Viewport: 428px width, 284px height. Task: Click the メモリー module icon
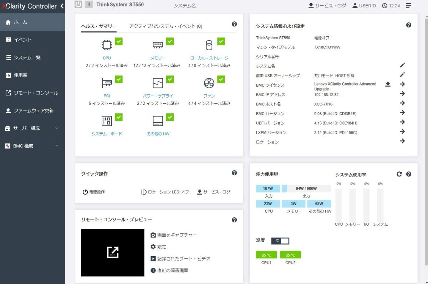pyautogui.click(x=158, y=45)
